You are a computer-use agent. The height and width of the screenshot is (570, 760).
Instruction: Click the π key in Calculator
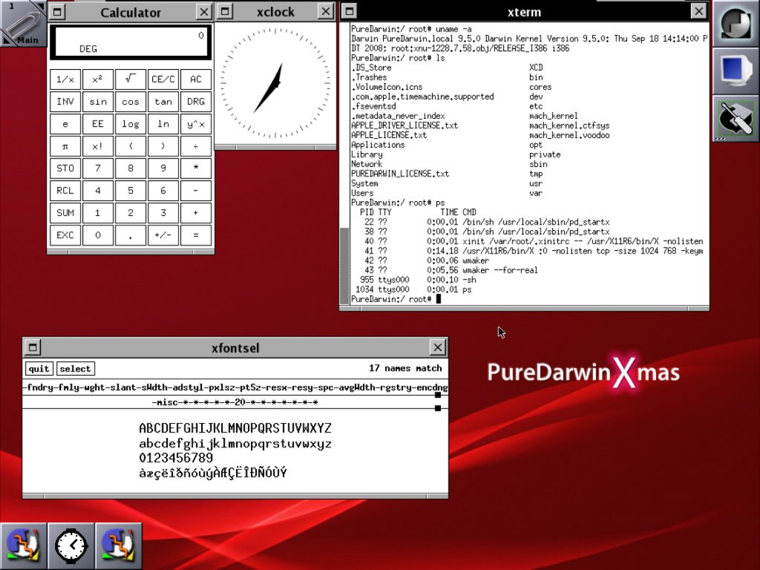pyautogui.click(x=65, y=146)
